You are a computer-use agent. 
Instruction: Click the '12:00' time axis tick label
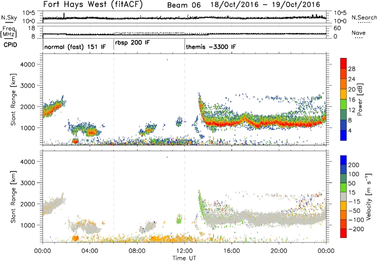point(184,251)
